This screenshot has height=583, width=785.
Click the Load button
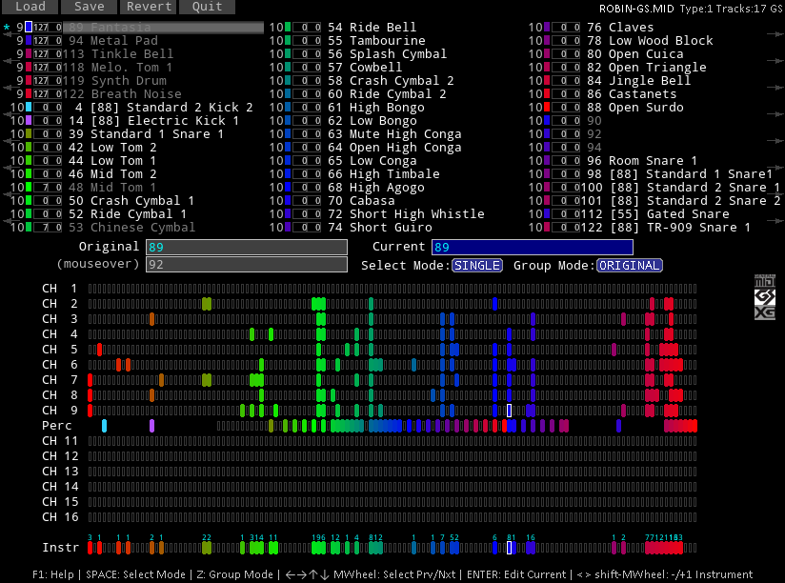pyautogui.click(x=30, y=7)
